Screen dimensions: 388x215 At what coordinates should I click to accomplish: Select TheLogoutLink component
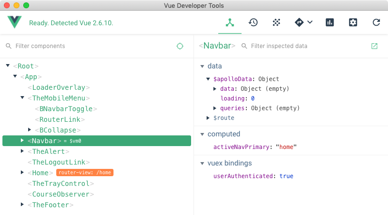coord(59,162)
